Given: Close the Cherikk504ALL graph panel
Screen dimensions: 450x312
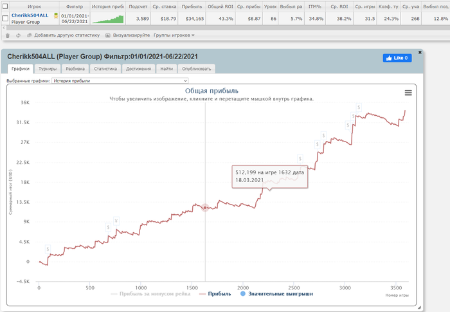Looking at the screenshot, I should [x=420, y=52].
